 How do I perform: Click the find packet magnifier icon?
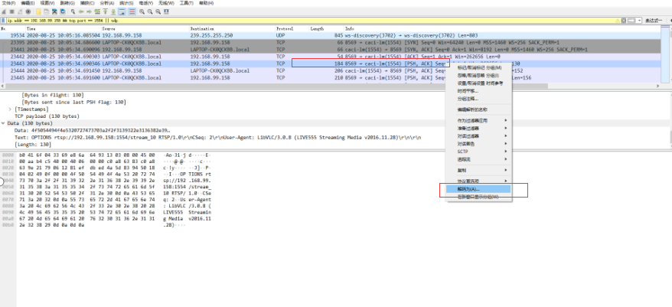[73, 11]
